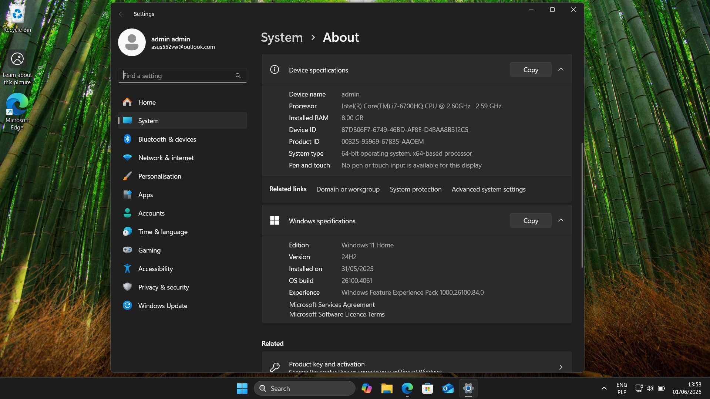
Task: Open the network icon in system tray
Action: [x=639, y=388]
